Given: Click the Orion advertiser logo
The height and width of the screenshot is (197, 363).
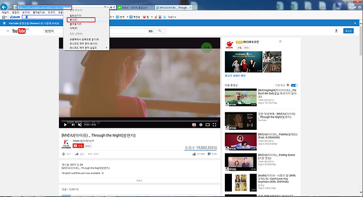Looking at the screenshot, I should [229, 45].
